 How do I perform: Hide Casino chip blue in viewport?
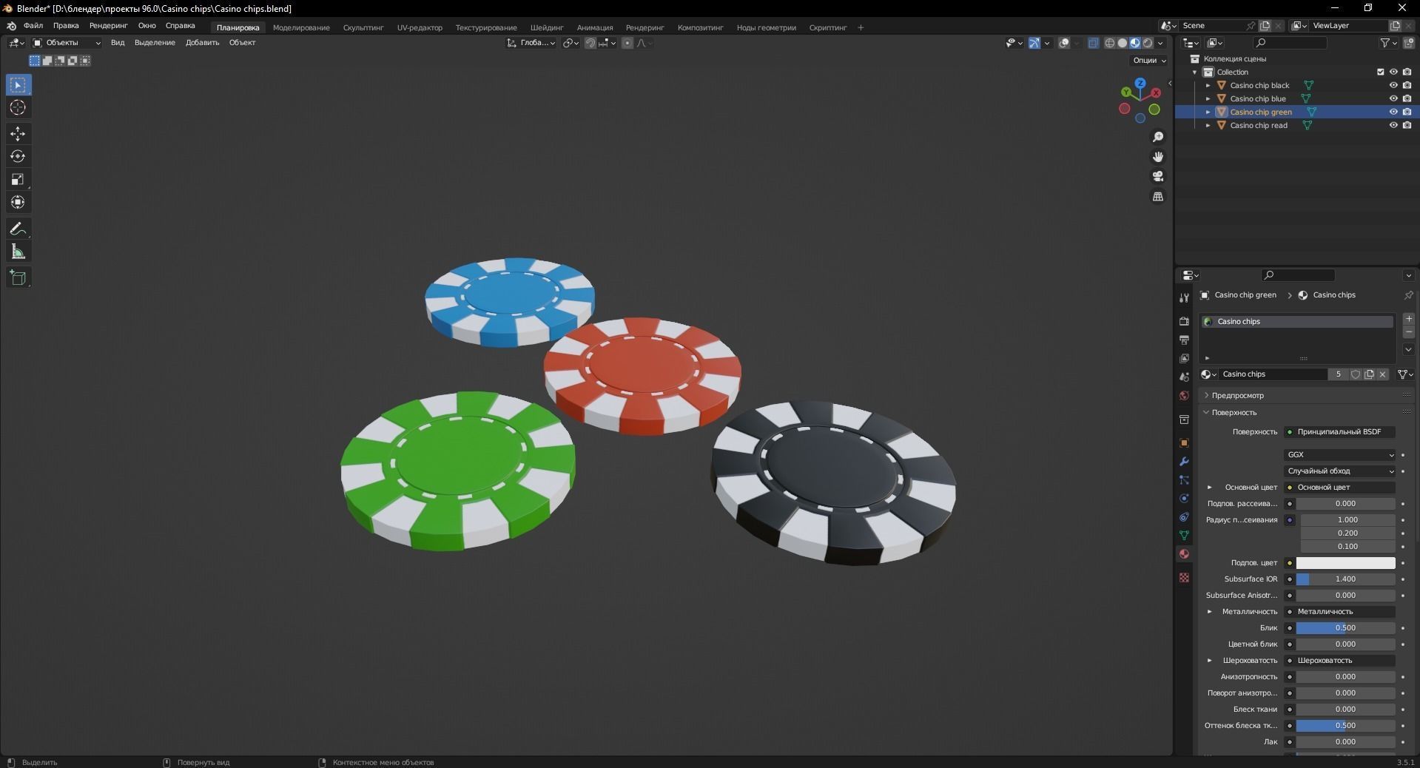pos(1393,98)
